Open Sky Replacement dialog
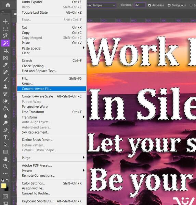 (x=52, y=132)
